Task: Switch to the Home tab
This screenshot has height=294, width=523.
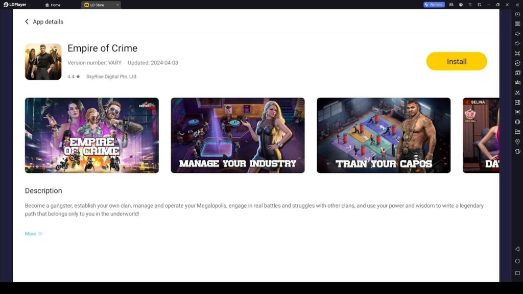Action: [x=53, y=5]
